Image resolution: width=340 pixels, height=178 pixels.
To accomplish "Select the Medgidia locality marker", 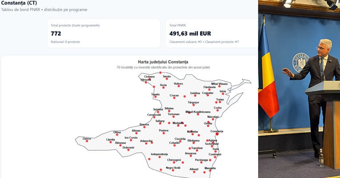I will pyautogui.click(x=178, y=125).
